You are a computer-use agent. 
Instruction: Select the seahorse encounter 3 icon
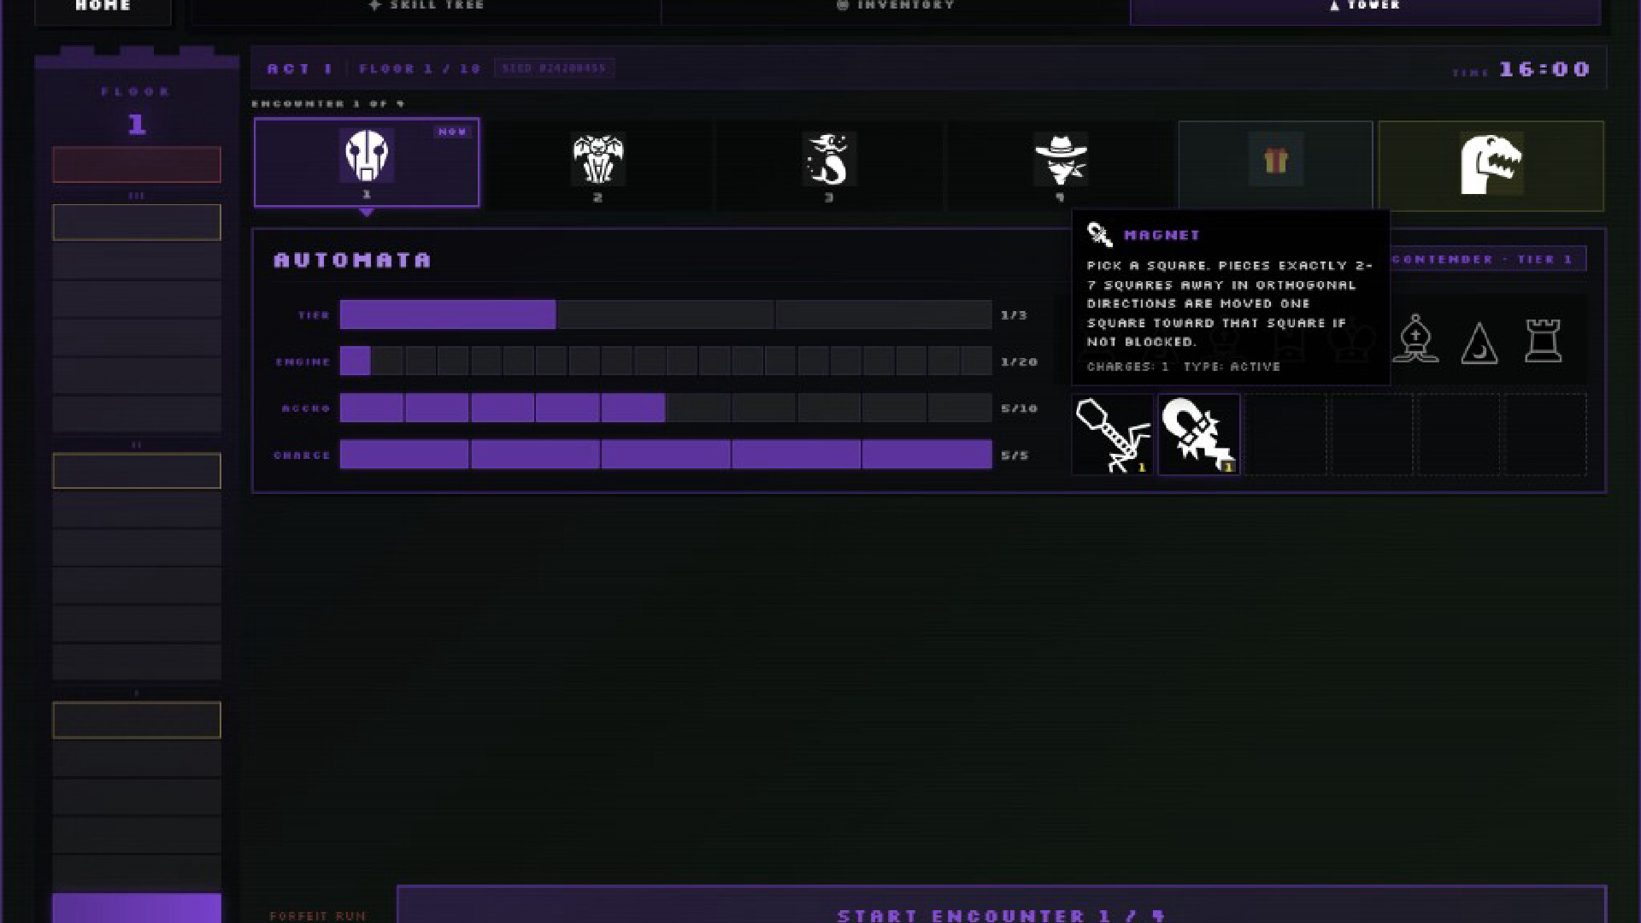click(829, 159)
